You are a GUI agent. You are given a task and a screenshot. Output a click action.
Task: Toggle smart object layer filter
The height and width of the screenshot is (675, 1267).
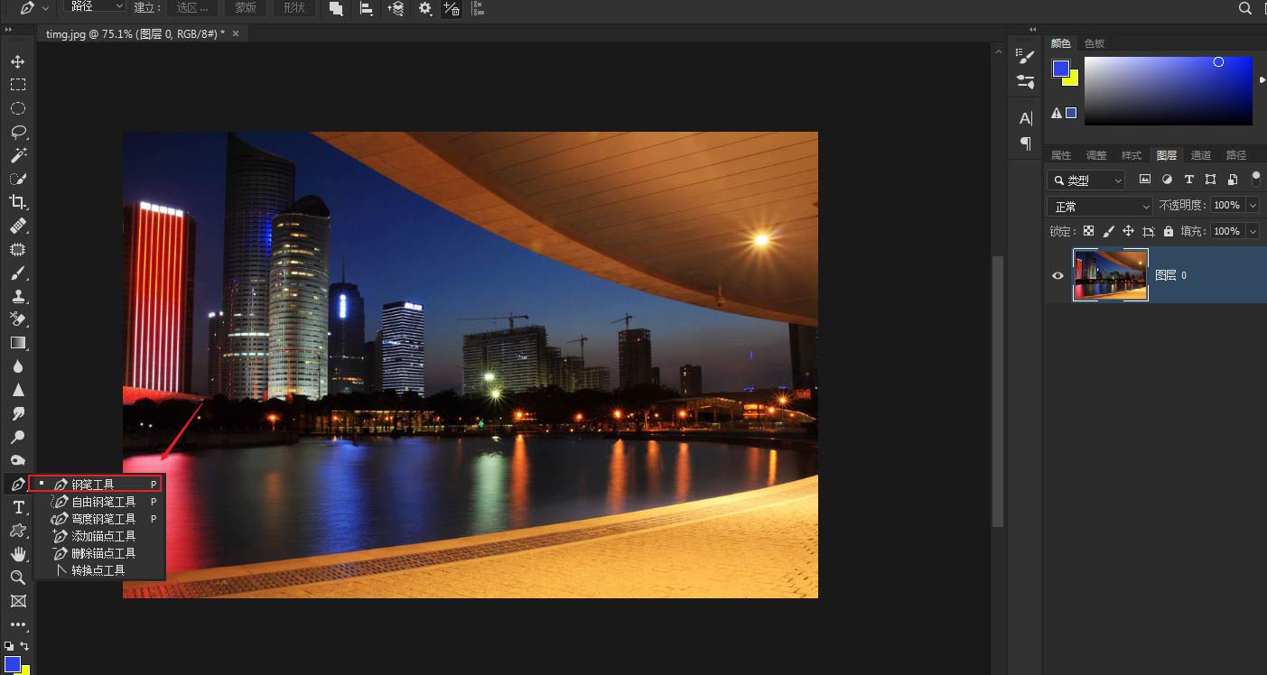pyautogui.click(x=1232, y=180)
